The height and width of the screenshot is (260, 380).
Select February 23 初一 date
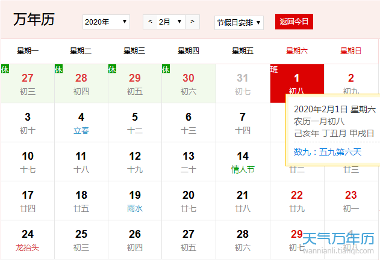coord(351,201)
